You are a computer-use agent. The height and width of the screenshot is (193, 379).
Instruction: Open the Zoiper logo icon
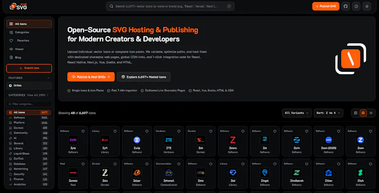(x=137, y=173)
